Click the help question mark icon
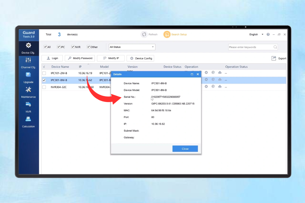Viewport: 305px width, 203px height. pos(268,35)
